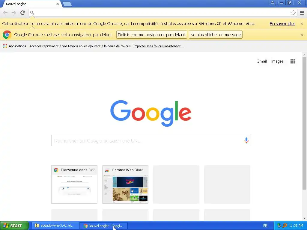
Task: Focus the address bar
Action: 162,13
